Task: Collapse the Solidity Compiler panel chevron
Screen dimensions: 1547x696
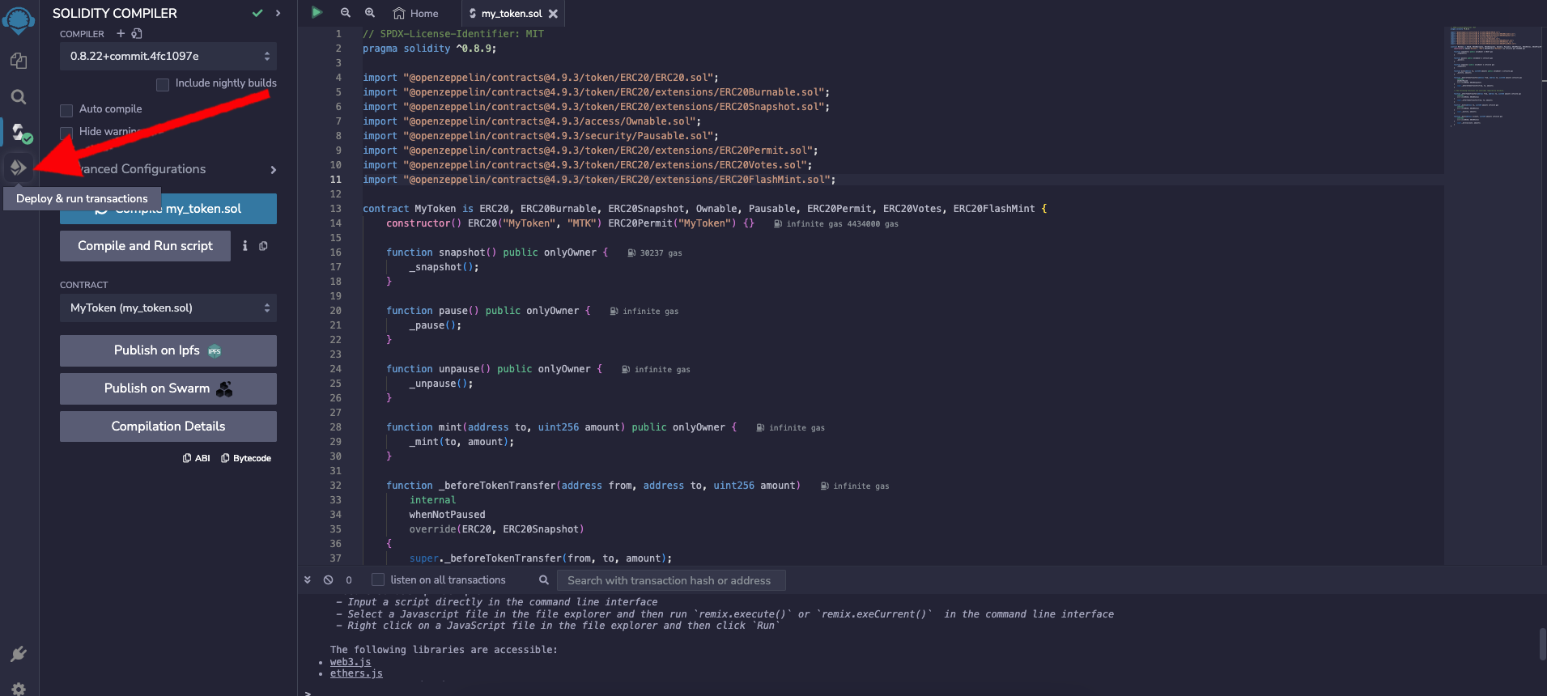Action: click(x=278, y=13)
